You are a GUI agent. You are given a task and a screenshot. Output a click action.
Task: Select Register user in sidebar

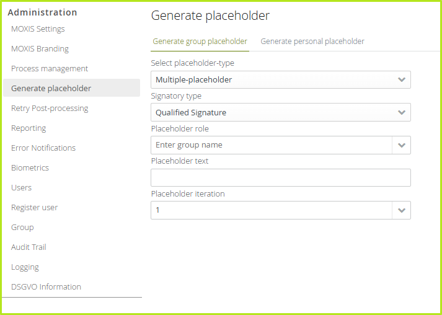point(34,208)
